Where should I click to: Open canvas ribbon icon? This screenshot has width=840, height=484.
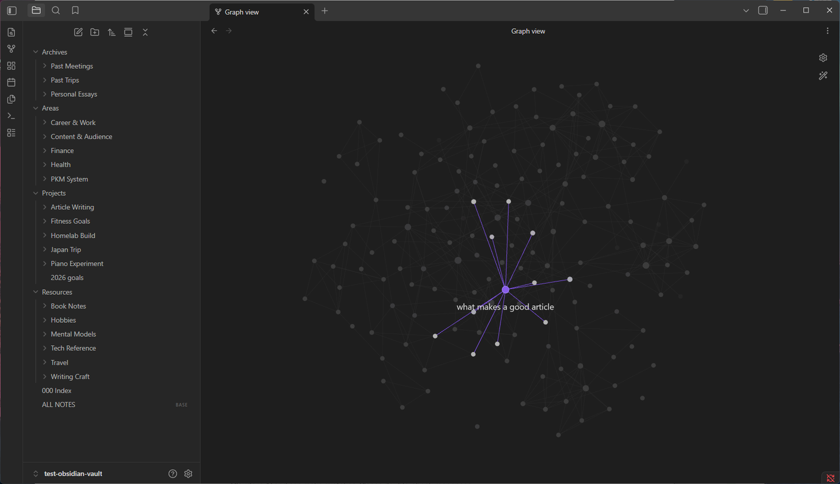pyautogui.click(x=11, y=65)
